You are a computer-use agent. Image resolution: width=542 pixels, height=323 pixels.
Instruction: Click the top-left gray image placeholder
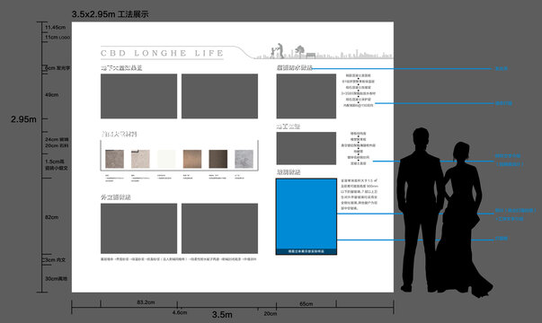(x=139, y=96)
